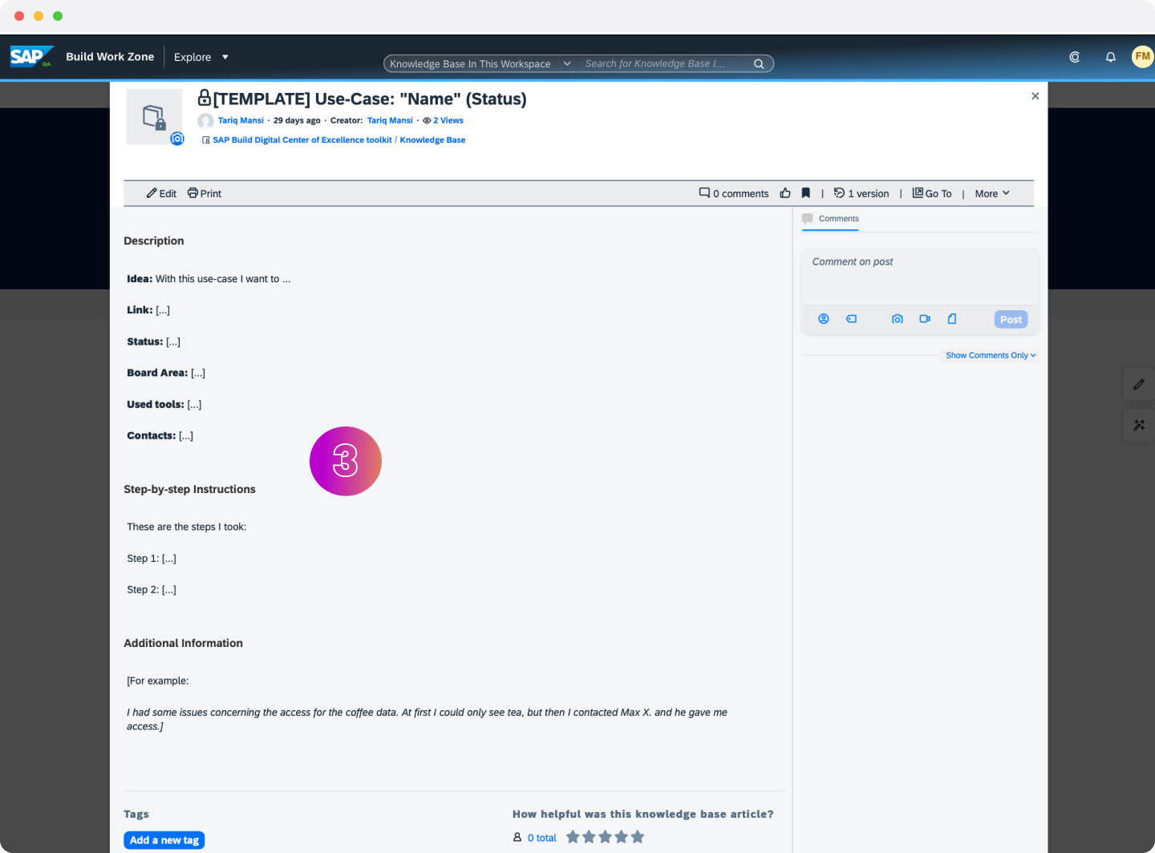
Task: Click the video icon in comment box
Action: (x=925, y=319)
